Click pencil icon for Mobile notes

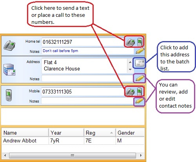tap(140, 101)
